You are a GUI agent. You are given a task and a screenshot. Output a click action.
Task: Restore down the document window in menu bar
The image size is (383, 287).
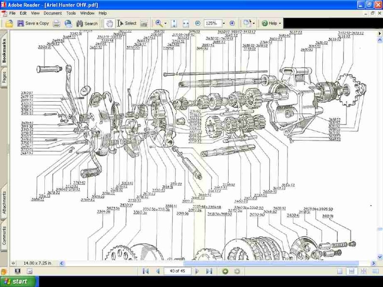372,13
